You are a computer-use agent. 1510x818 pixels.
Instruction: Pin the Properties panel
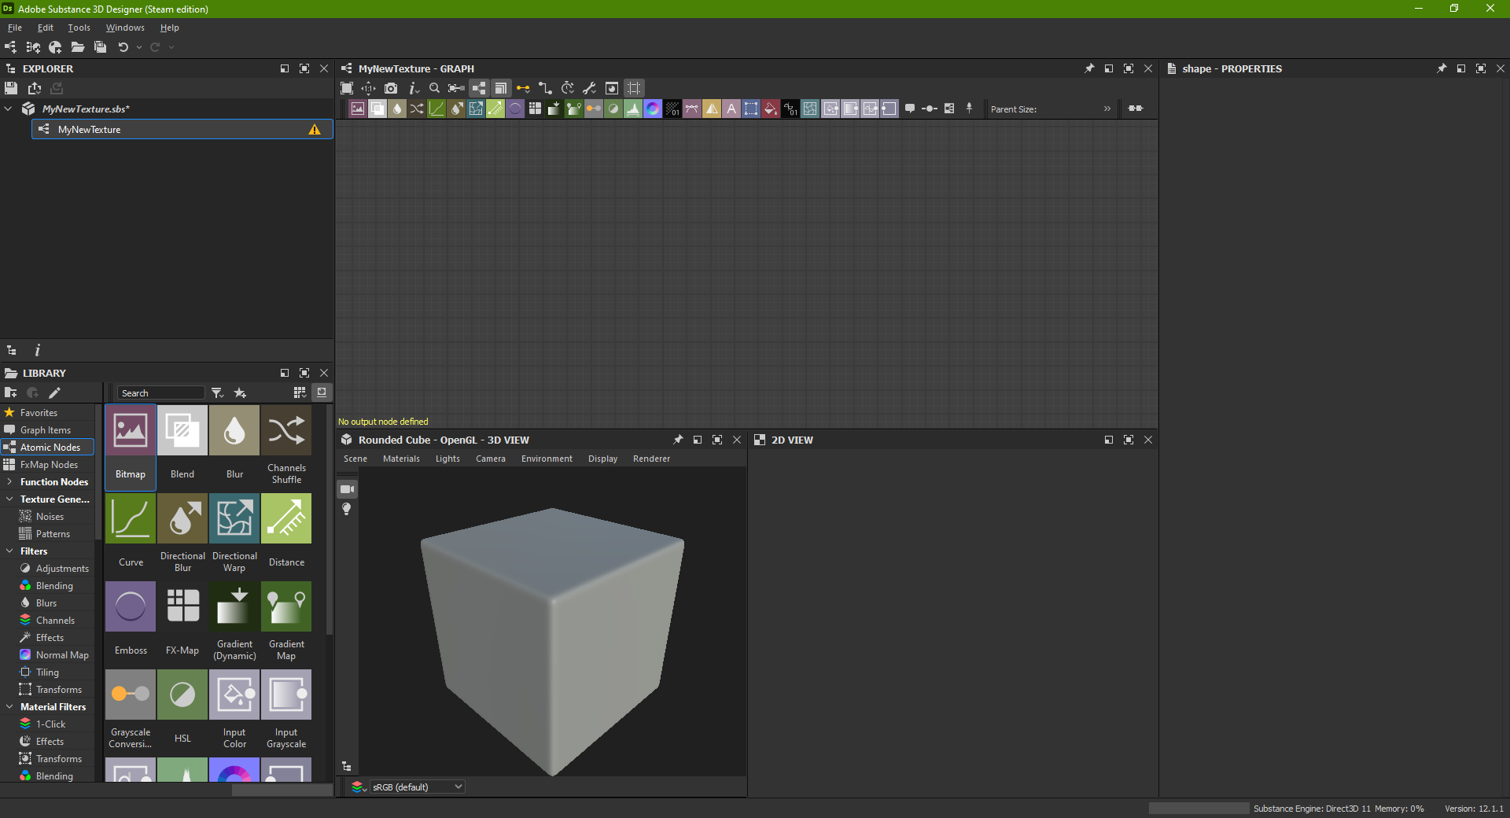coord(1442,68)
